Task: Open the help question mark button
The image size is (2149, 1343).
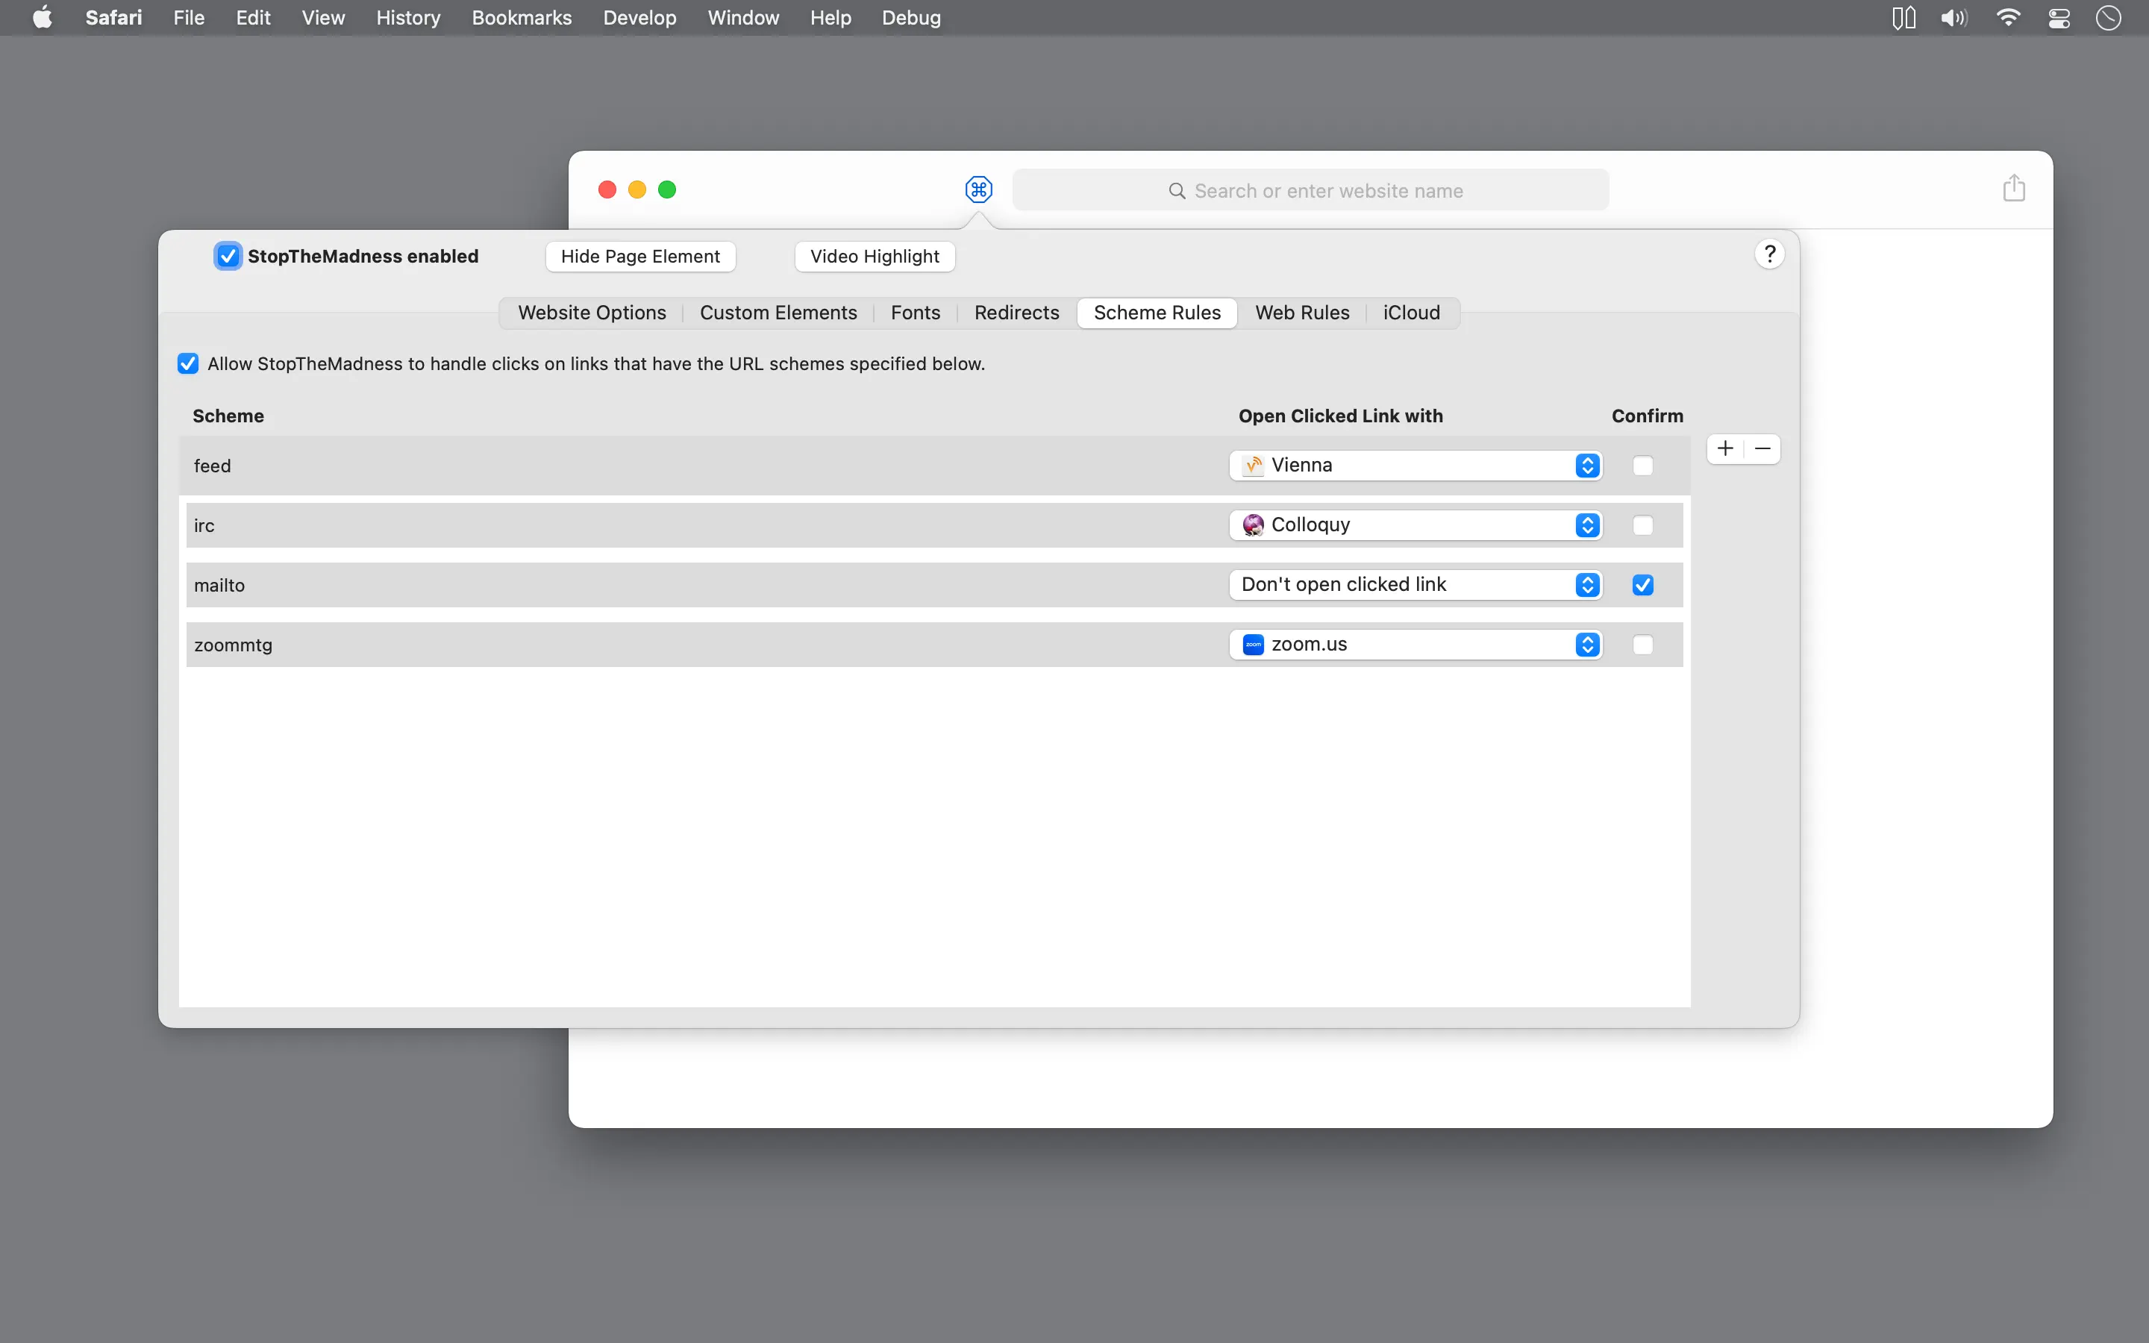Action: pos(1769,255)
